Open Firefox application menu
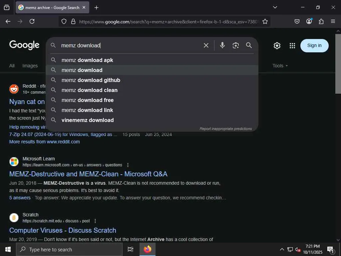The image size is (341, 256). coord(333,21)
